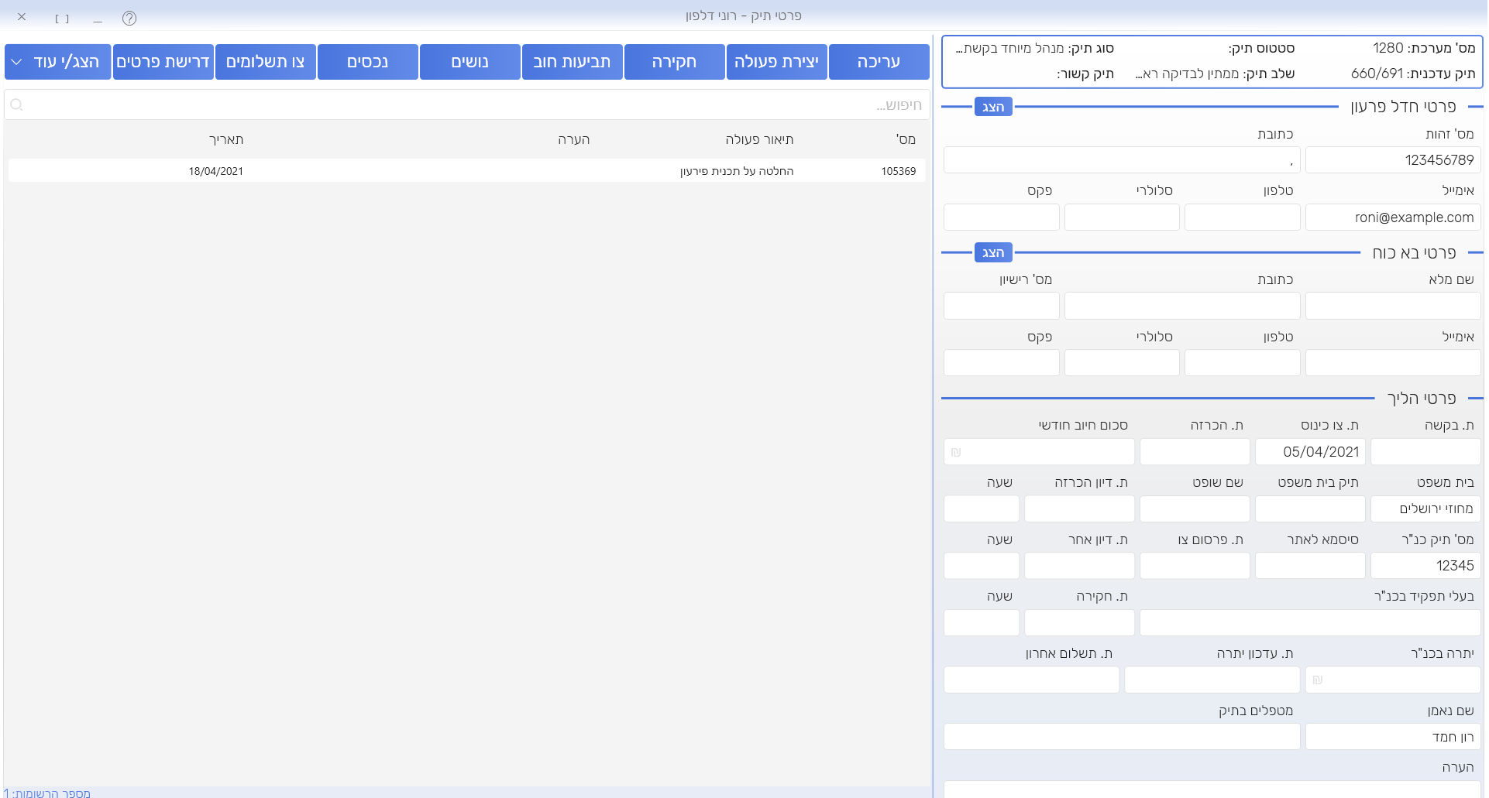
Task: Open the נכסים tab
Action: click(368, 62)
